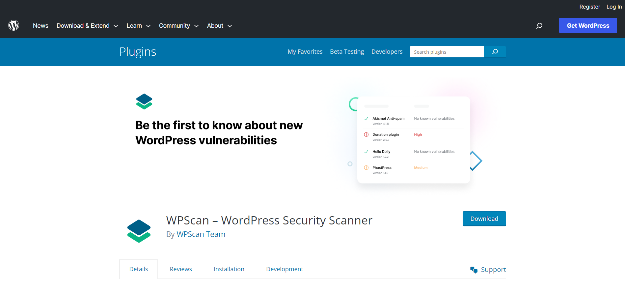Expand the About menu
The image size is (625, 293).
[219, 26]
